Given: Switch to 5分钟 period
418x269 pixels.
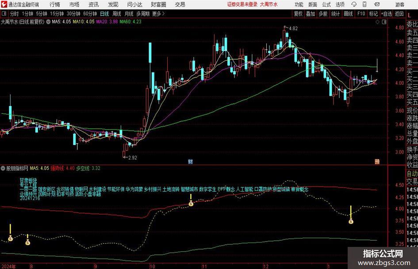Looking at the screenshot, I should (42, 14).
